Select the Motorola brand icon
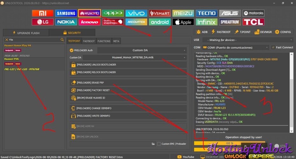This screenshot has width=296, height=159. tap(253, 13)
